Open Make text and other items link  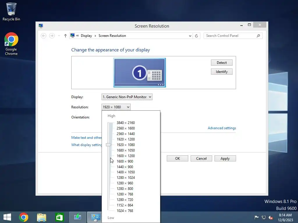point(86,138)
